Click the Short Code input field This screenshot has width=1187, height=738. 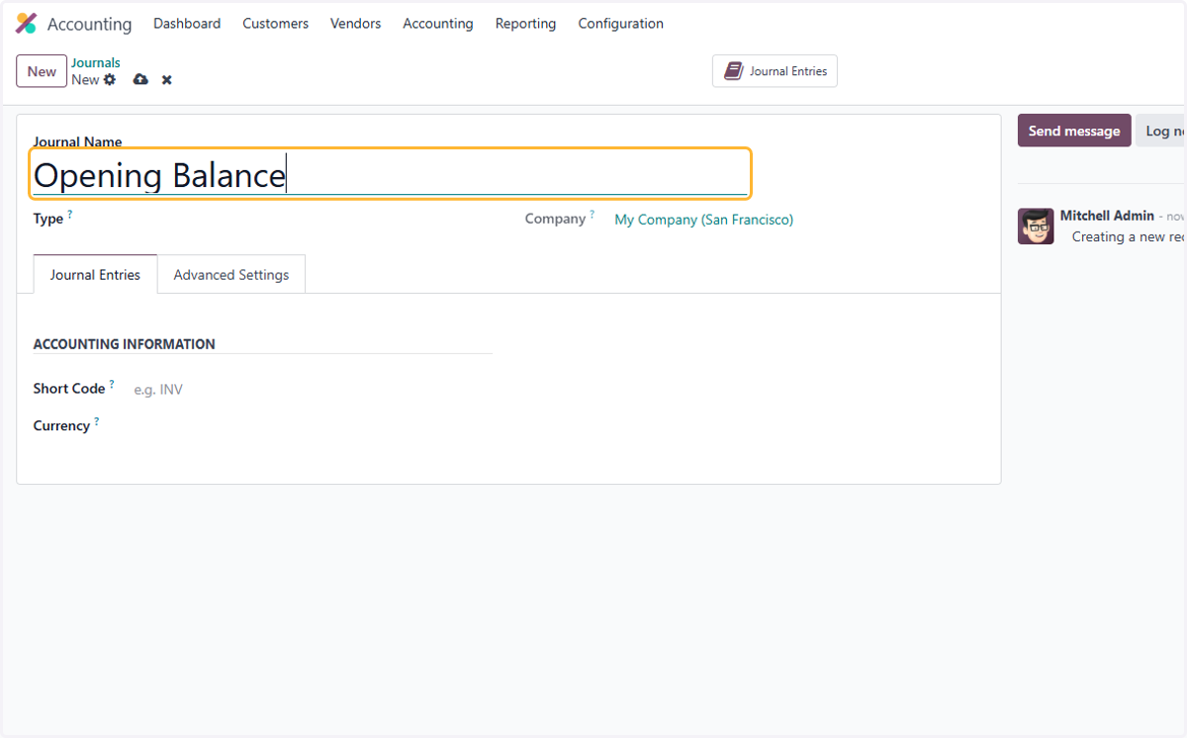[313, 390]
